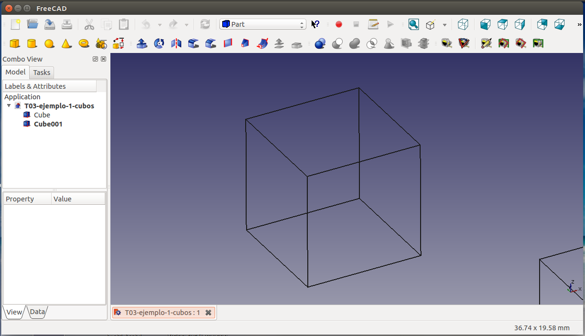This screenshot has height=336, width=585.
Task: Undock the Combo View panel
Action: pos(95,59)
